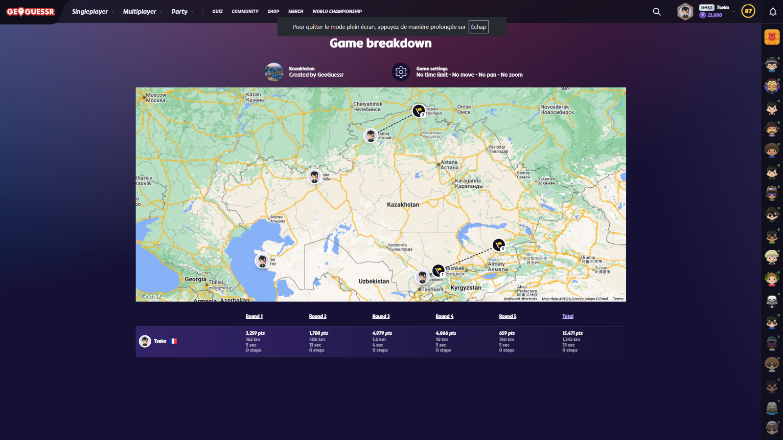Click the guess avatar pin near Atyrau
The height and width of the screenshot is (440, 783).
(262, 261)
